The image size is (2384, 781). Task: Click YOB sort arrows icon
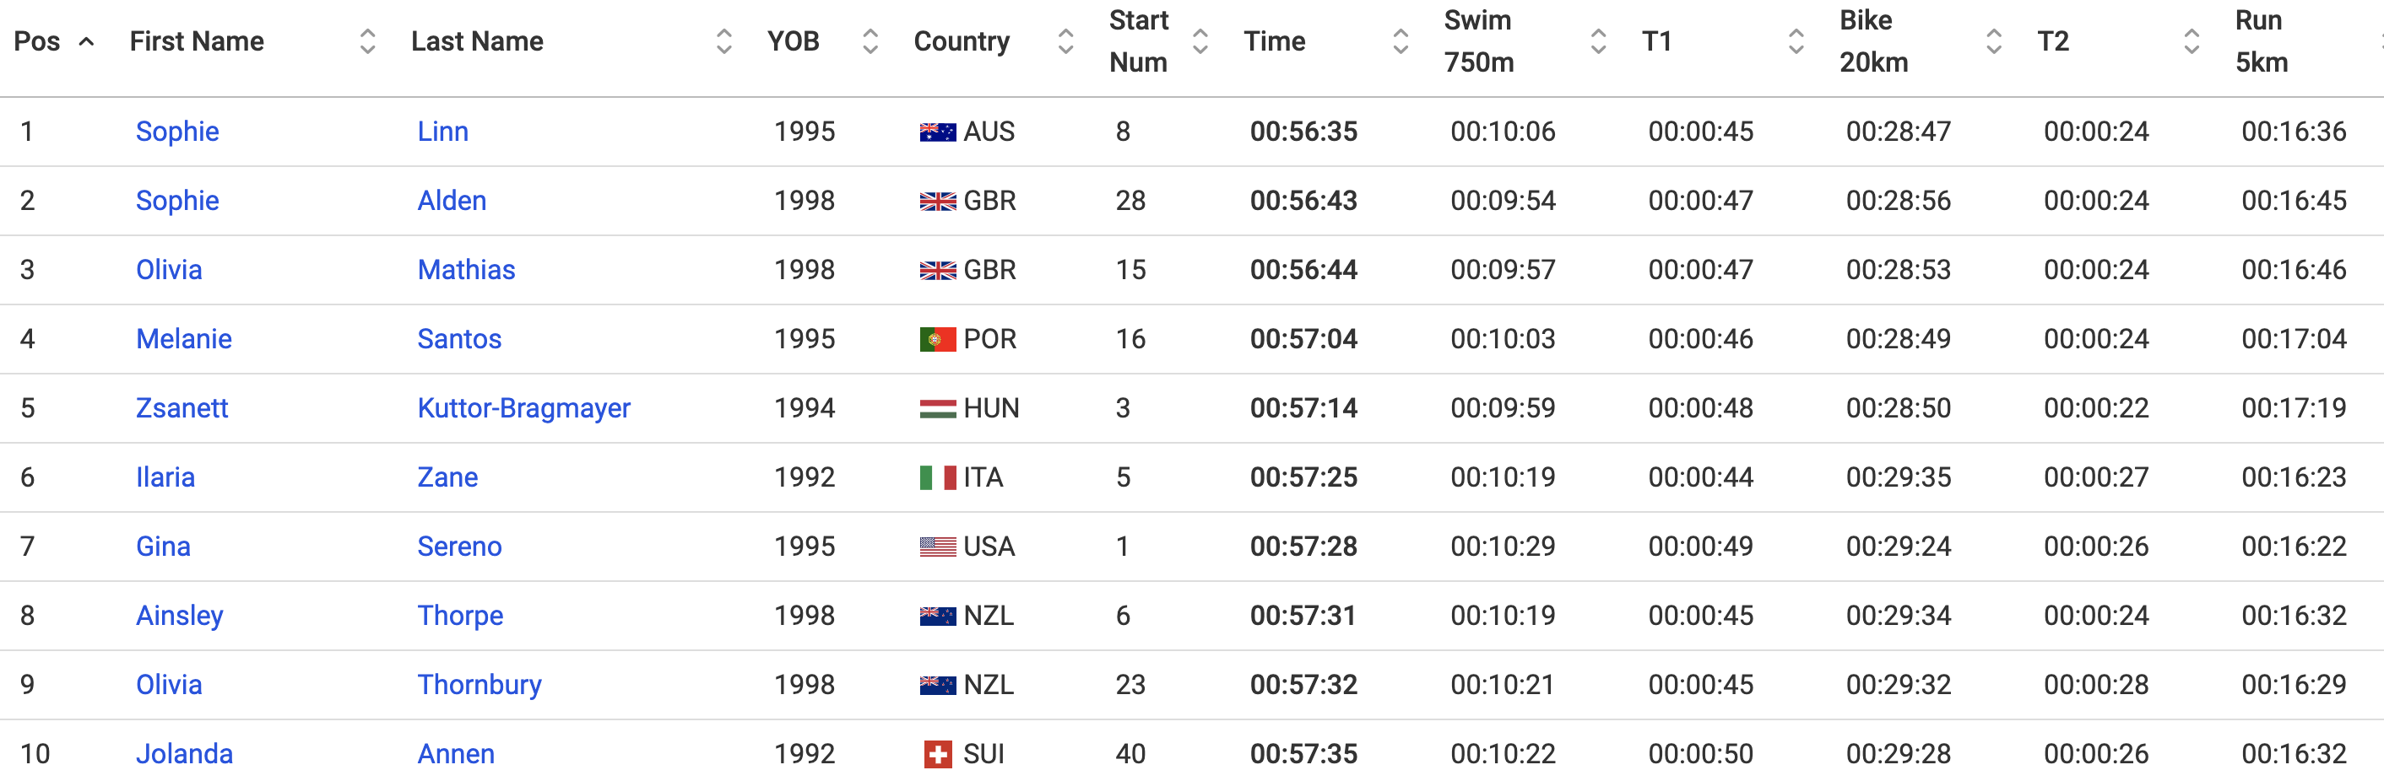tap(870, 41)
